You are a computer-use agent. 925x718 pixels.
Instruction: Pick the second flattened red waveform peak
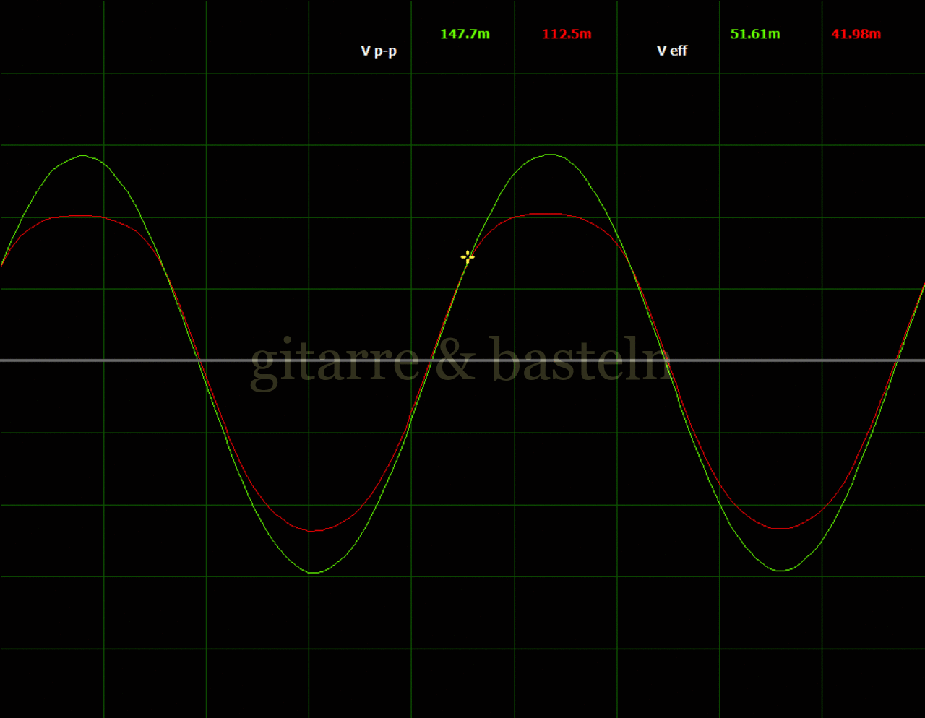click(x=549, y=214)
